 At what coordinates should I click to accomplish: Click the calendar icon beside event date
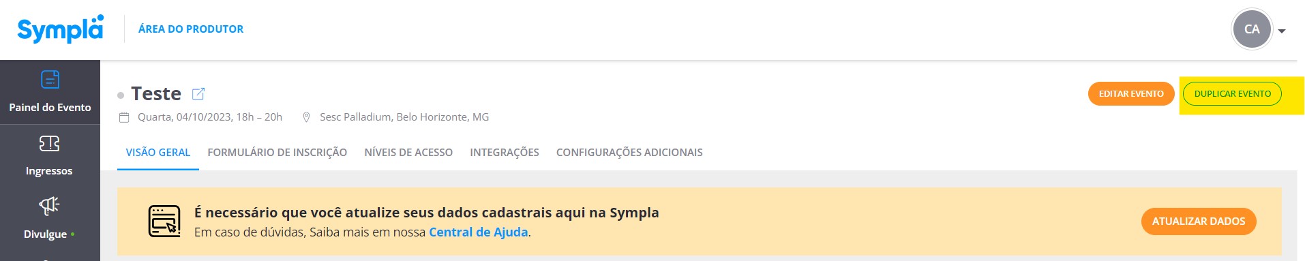click(x=124, y=117)
